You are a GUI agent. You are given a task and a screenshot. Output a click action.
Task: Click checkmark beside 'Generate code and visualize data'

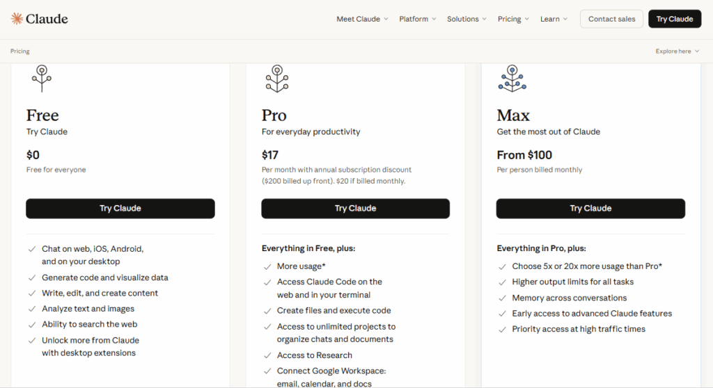click(32, 277)
